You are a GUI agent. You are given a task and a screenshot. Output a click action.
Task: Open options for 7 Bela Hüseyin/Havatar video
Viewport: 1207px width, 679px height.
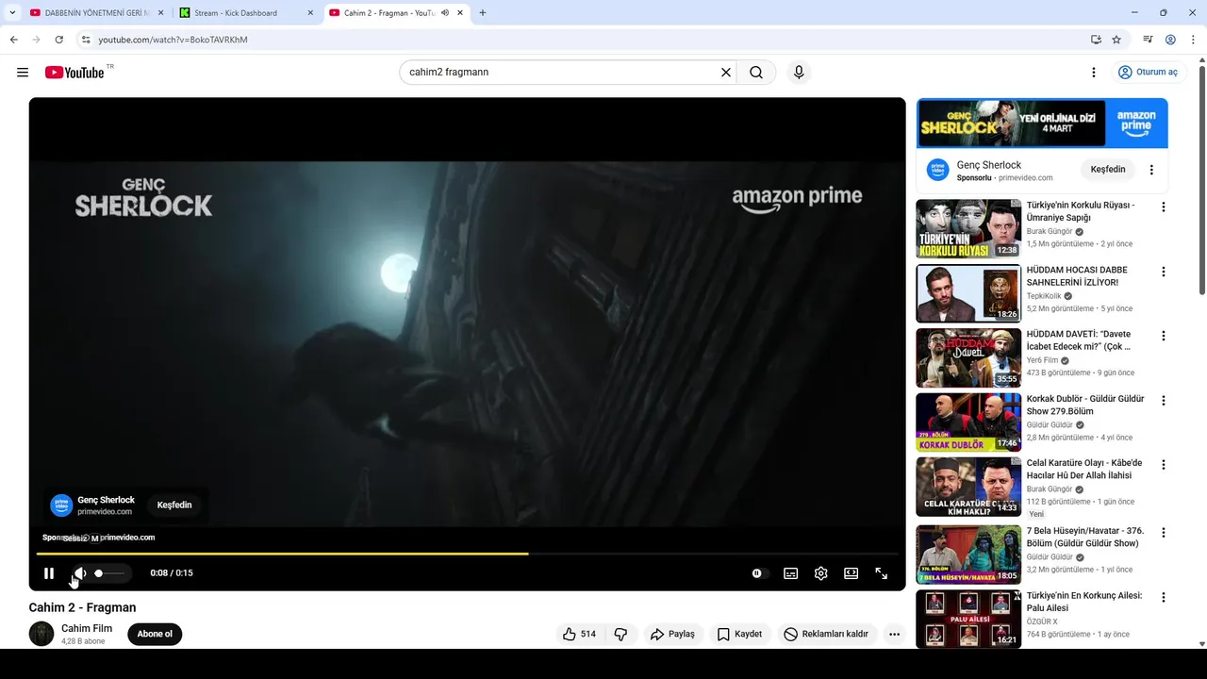pos(1164,533)
